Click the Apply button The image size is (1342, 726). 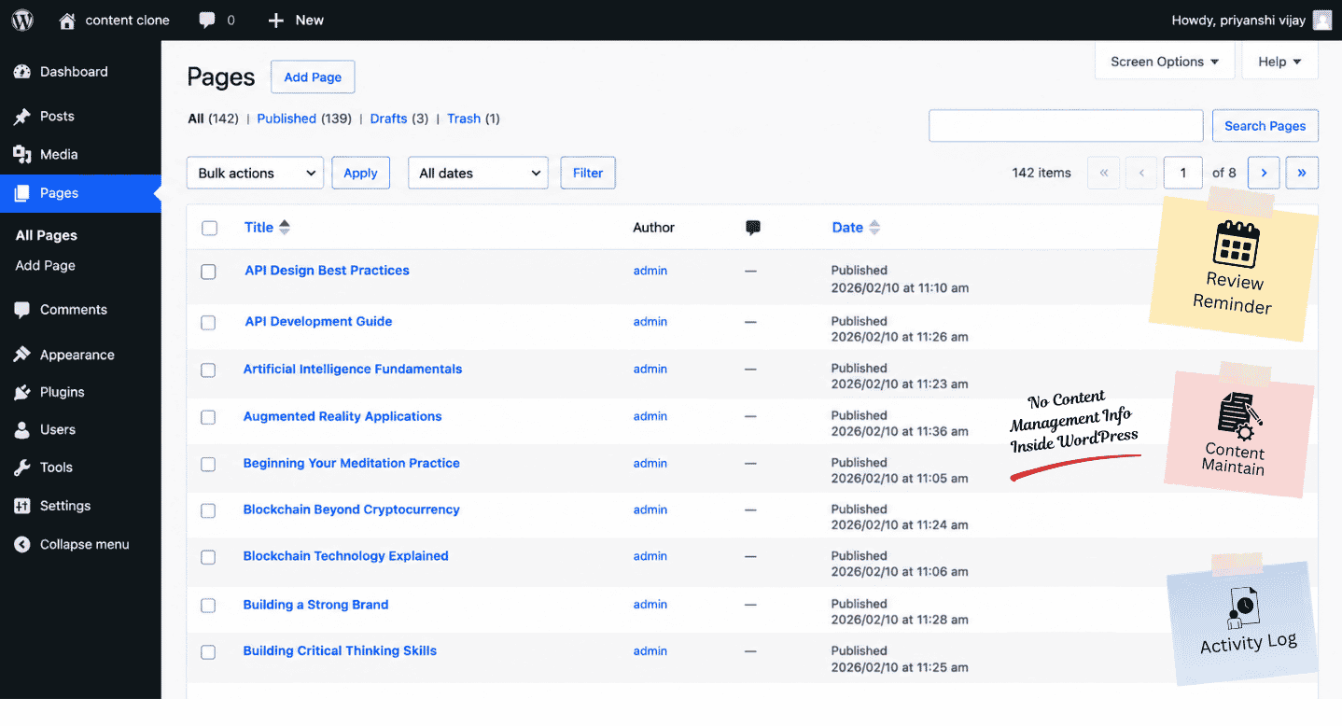(x=360, y=173)
